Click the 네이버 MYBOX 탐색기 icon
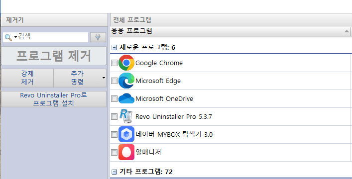The image size is (352, 179). [126, 134]
